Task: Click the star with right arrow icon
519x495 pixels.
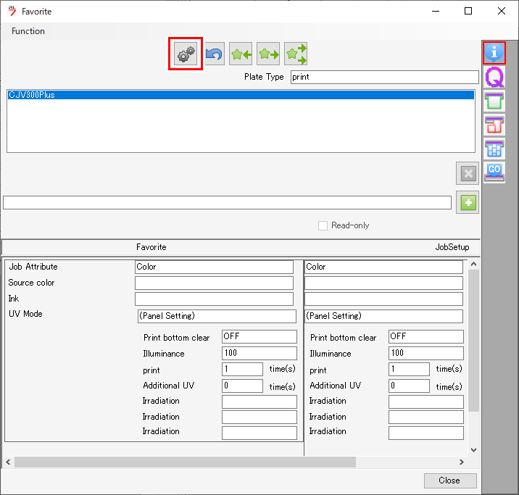Action: pyautogui.click(x=268, y=54)
